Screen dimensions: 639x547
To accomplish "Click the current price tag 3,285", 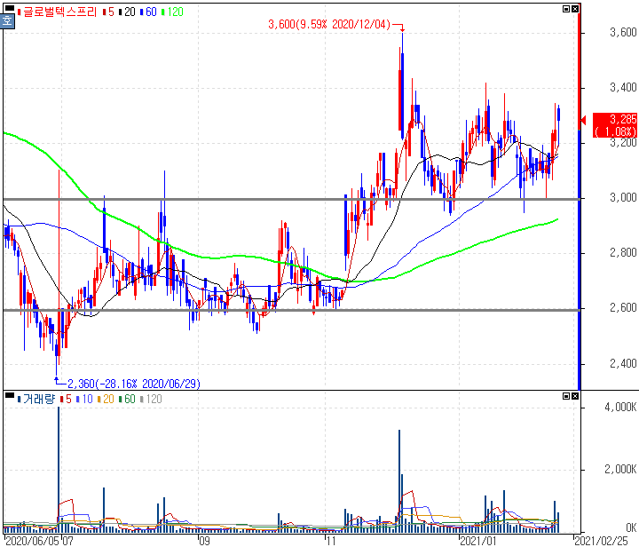I will [x=614, y=125].
